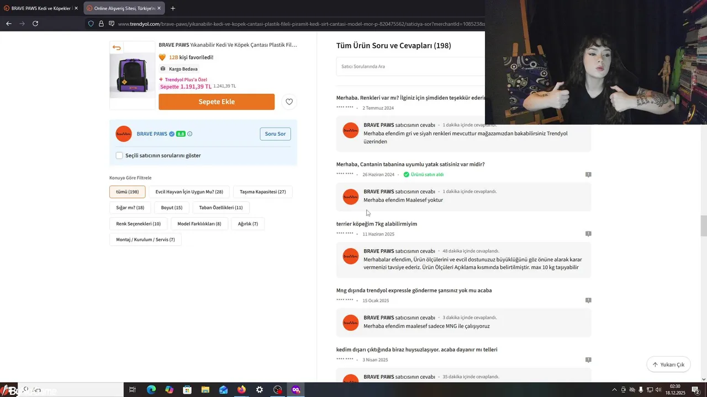Filter by Model Farklılıkları (8)
707x397 pixels.
click(x=199, y=224)
